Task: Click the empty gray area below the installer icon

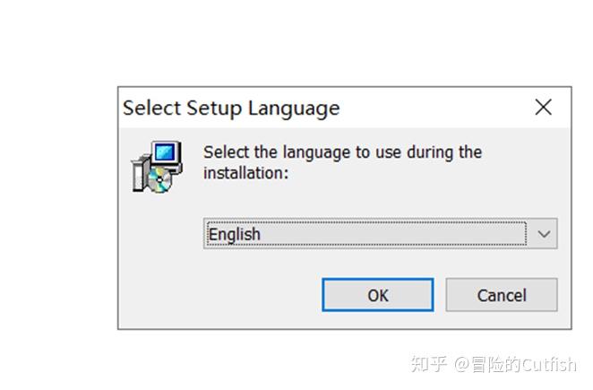Action: [157, 261]
